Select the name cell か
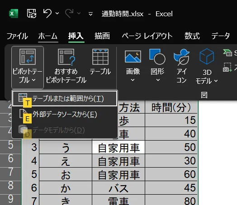Viewport: 237px width, 205px height. tap(66, 188)
